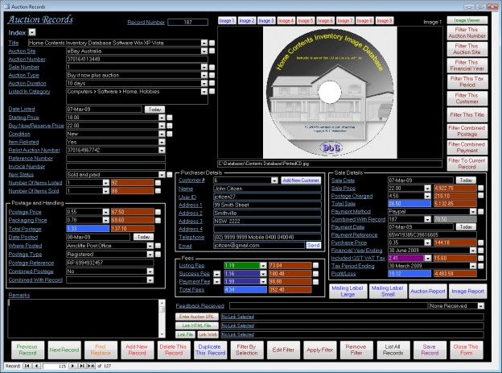This screenshot has height=373, width=502.
Task: Click the CD cover image preview
Action: pyautogui.click(x=330, y=93)
